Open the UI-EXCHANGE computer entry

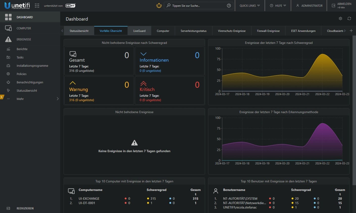(x=89, y=198)
